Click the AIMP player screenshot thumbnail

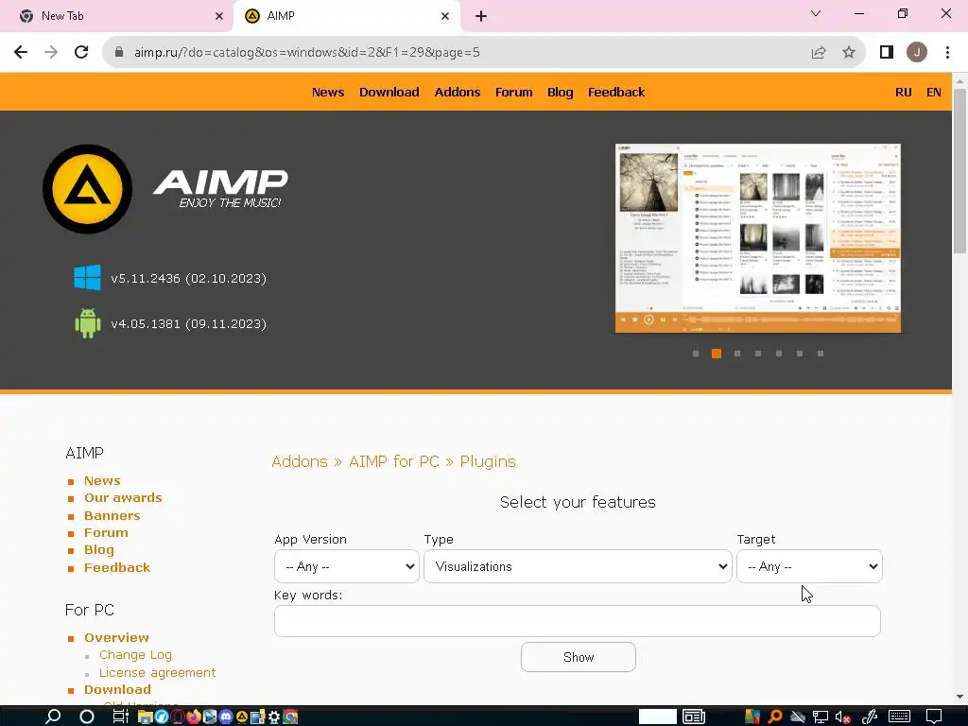(x=758, y=238)
